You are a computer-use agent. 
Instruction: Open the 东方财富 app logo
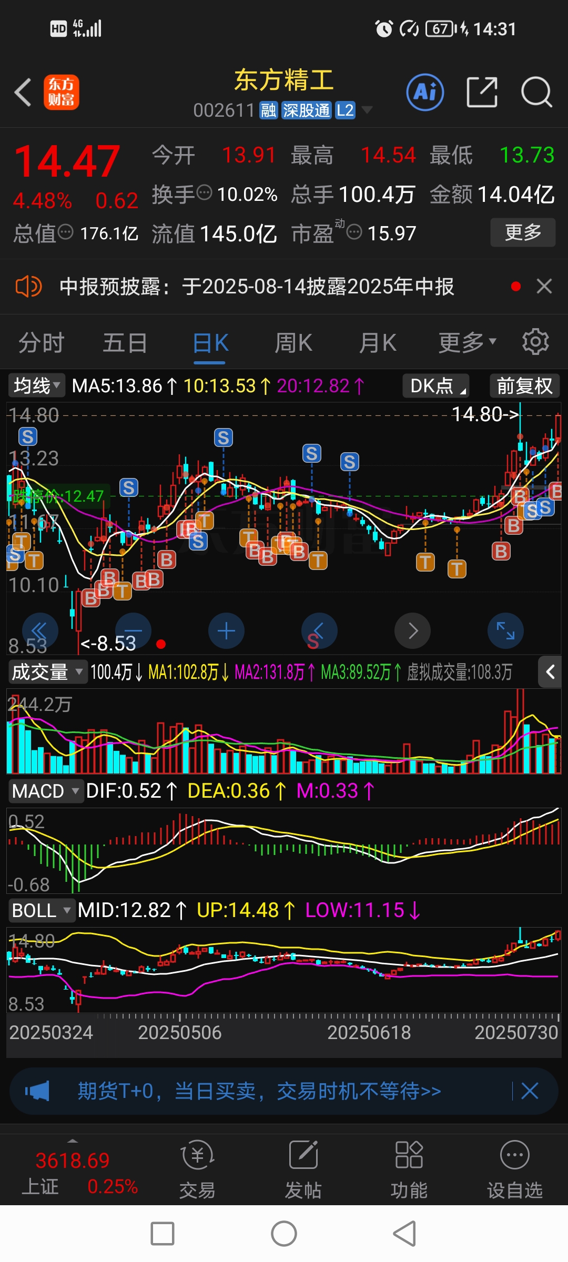(x=62, y=92)
